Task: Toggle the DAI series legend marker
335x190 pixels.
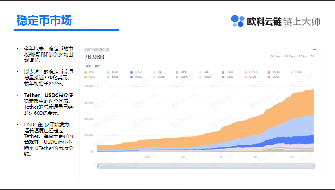Action: pos(154,72)
